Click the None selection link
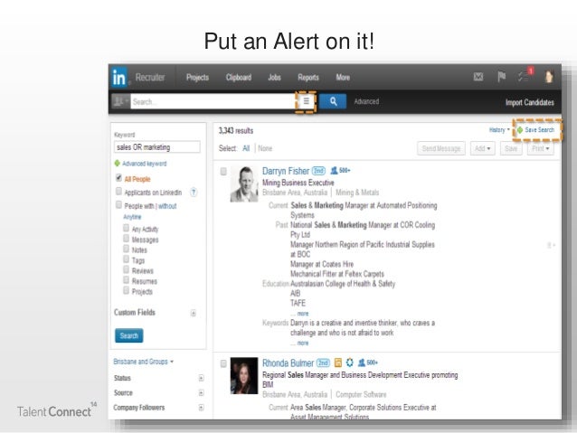577x433 pixels. (x=265, y=148)
